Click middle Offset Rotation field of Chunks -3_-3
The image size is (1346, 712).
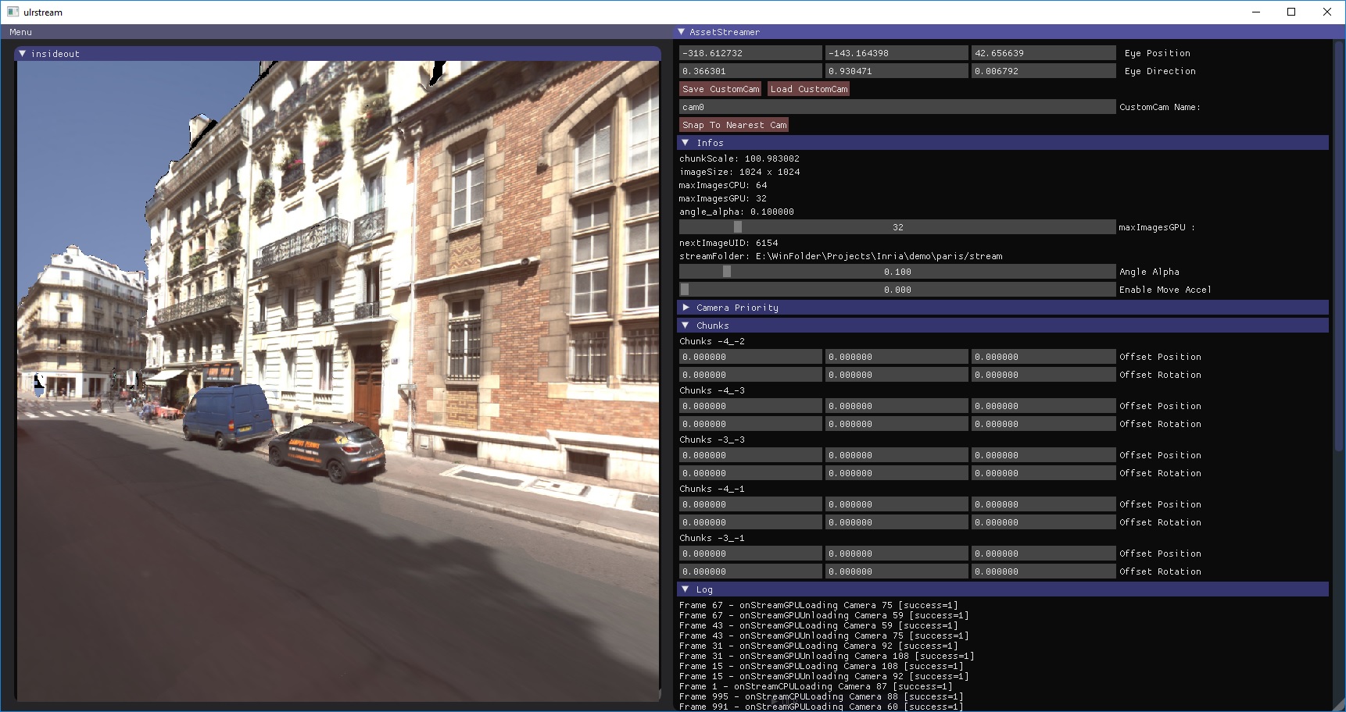click(x=897, y=473)
